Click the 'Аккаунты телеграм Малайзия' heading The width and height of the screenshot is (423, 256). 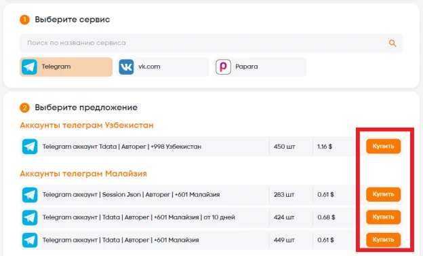pos(83,174)
